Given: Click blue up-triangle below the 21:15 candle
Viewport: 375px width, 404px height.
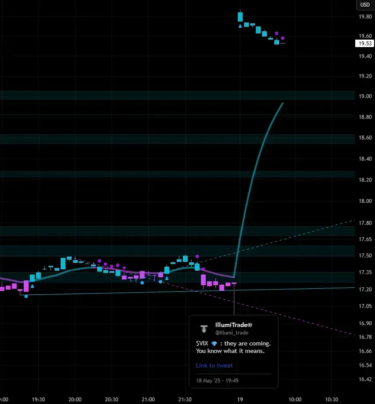Looking at the screenshot, I should [167, 278].
